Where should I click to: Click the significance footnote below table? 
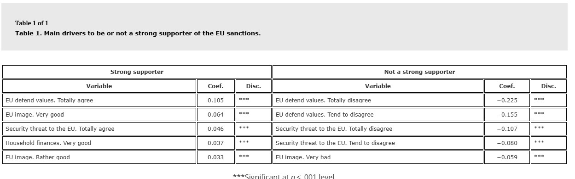tap(284, 176)
